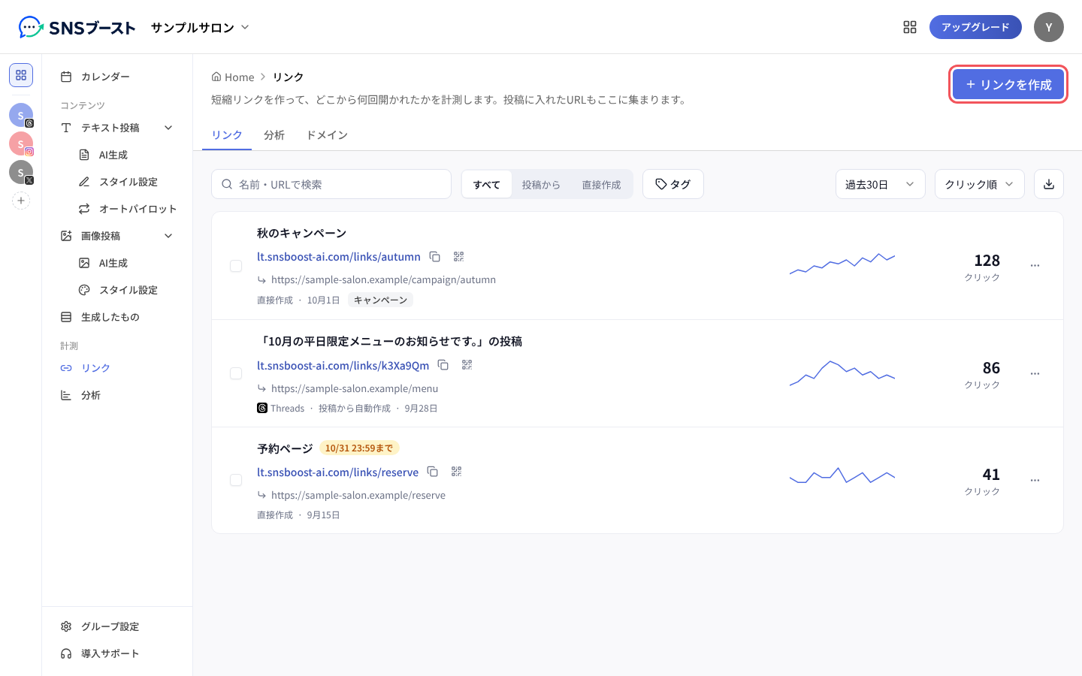Open the サンプルサロン workspace dropdown
Image resolution: width=1082 pixels, height=676 pixels.
(x=200, y=28)
